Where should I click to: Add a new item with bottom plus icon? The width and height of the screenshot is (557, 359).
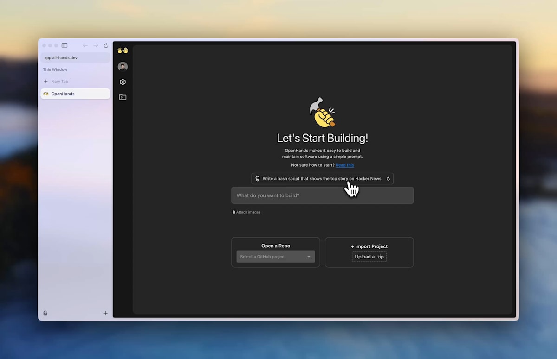105,313
